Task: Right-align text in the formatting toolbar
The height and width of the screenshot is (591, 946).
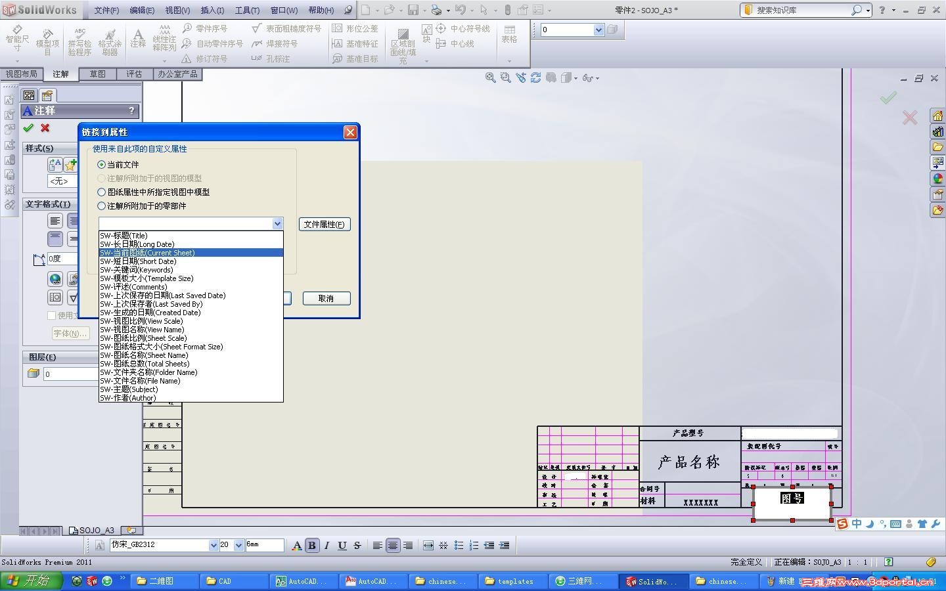Action: coord(408,545)
